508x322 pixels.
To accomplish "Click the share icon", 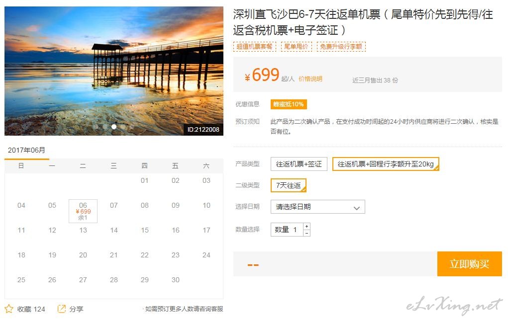I will pos(62,309).
